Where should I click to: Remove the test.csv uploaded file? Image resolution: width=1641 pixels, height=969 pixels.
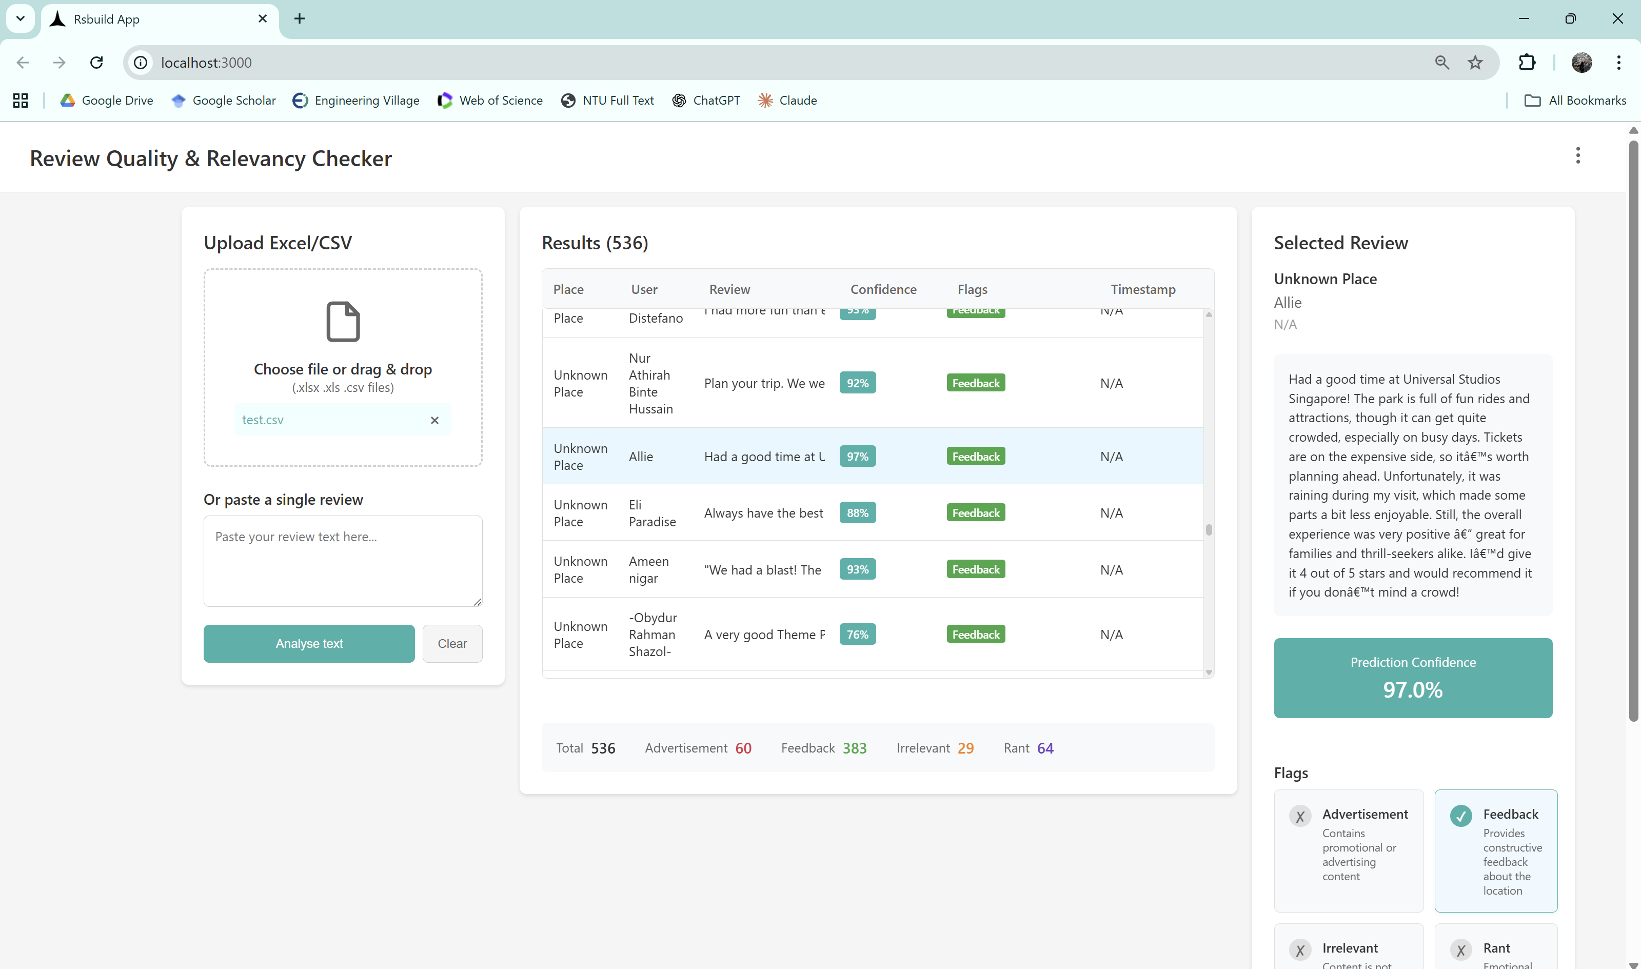click(x=434, y=420)
